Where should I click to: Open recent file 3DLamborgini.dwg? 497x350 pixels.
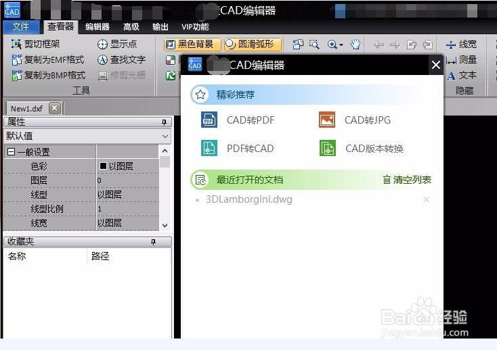[249, 199]
